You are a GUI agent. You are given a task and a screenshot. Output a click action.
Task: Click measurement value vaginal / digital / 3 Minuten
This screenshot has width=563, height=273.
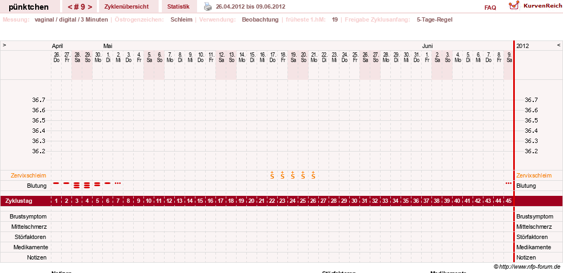[71, 19]
